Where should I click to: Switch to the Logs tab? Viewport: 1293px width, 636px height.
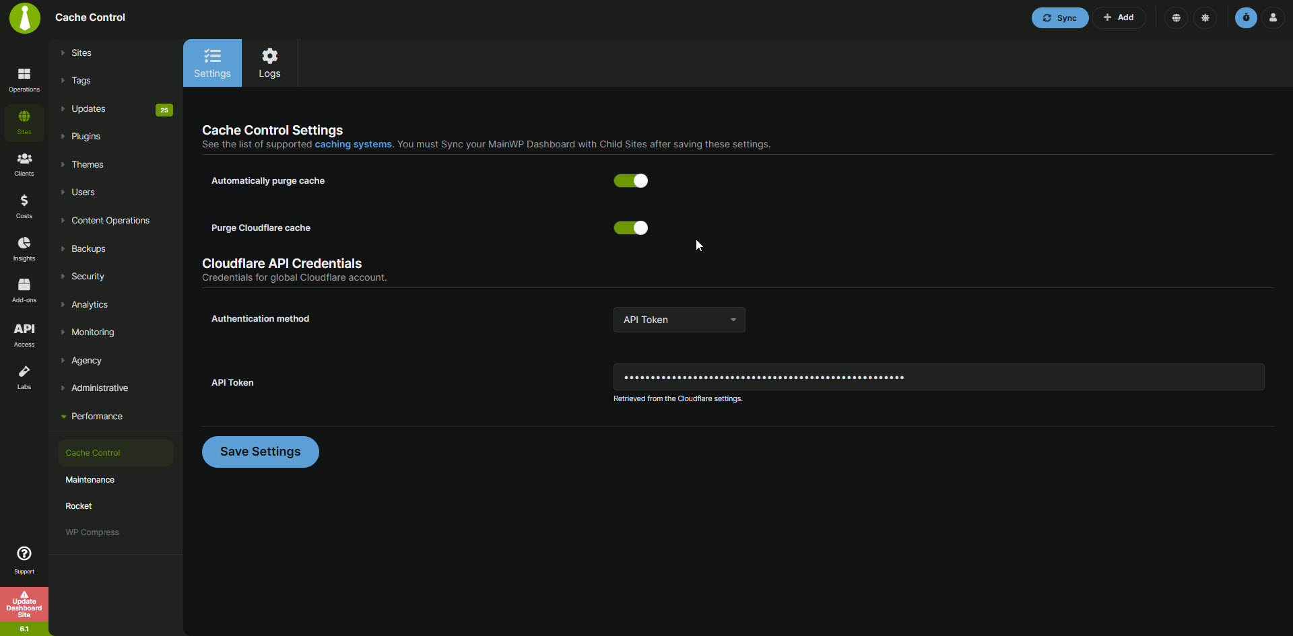(x=269, y=63)
